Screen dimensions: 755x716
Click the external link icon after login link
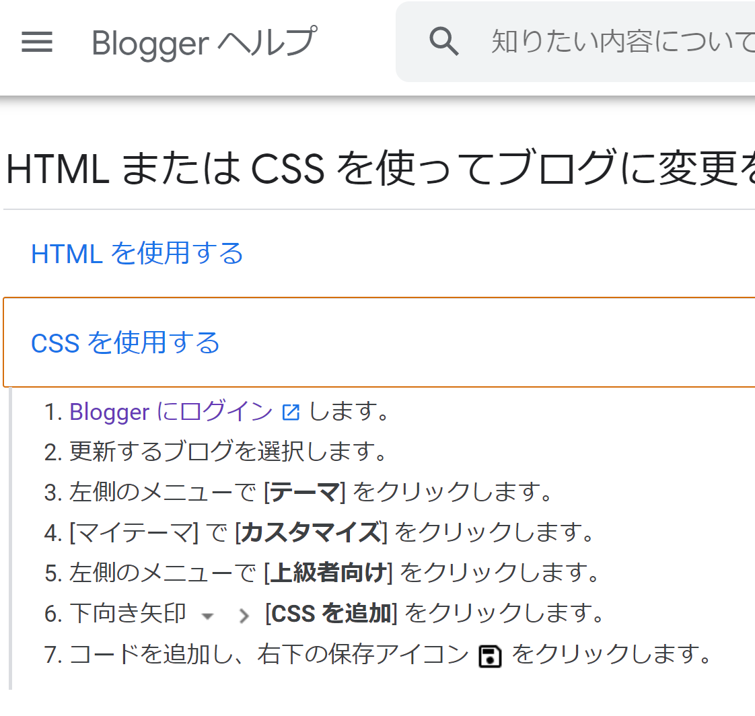point(291,412)
